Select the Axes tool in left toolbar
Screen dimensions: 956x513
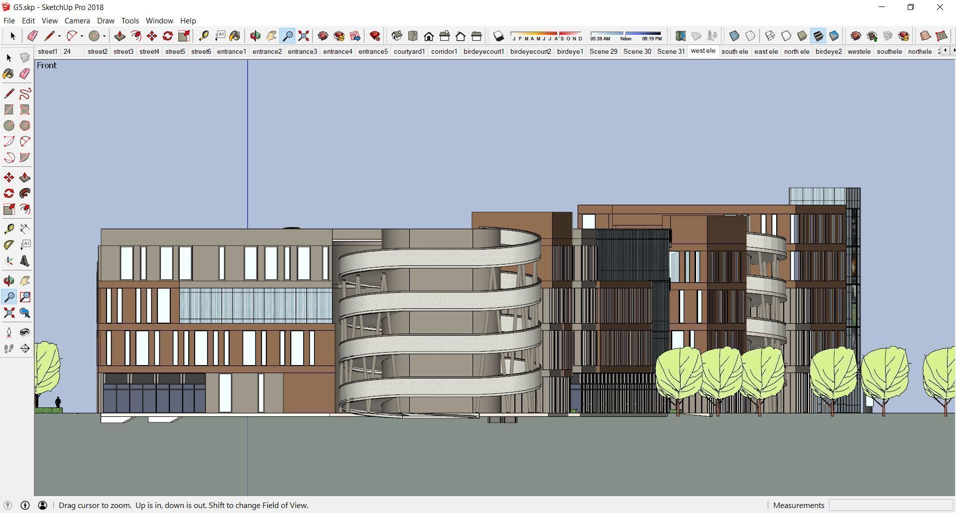tap(9, 261)
